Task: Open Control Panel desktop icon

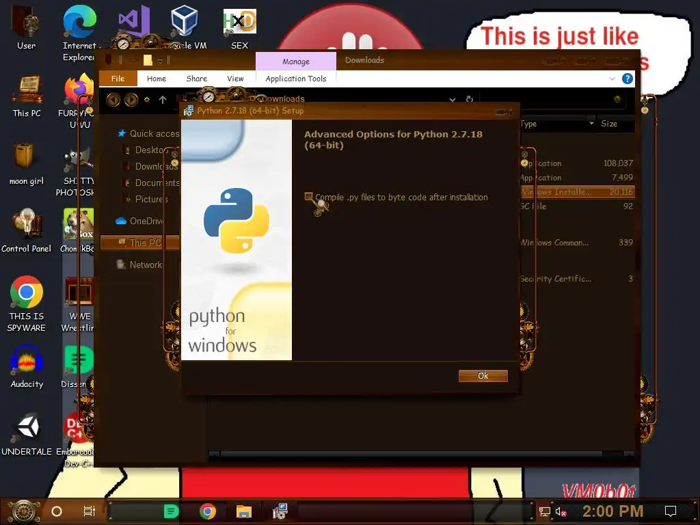Action: click(27, 231)
